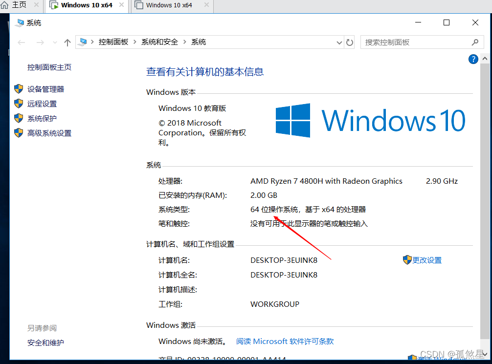The width and height of the screenshot is (492, 364).
Task: Open Advanced System Settings (高级系统设置)
Action: 49,133
